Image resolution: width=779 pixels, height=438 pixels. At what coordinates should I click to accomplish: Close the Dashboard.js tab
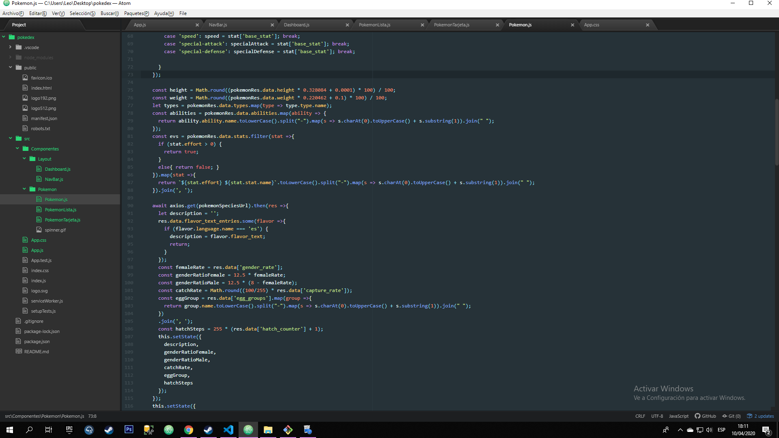pos(347,25)
